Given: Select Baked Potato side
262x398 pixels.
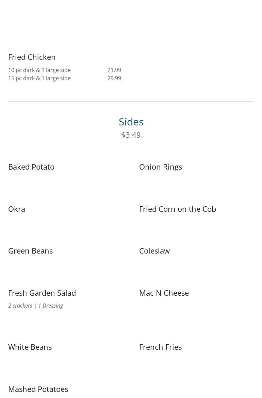Looking at the screenshot, I should (31, 167).
